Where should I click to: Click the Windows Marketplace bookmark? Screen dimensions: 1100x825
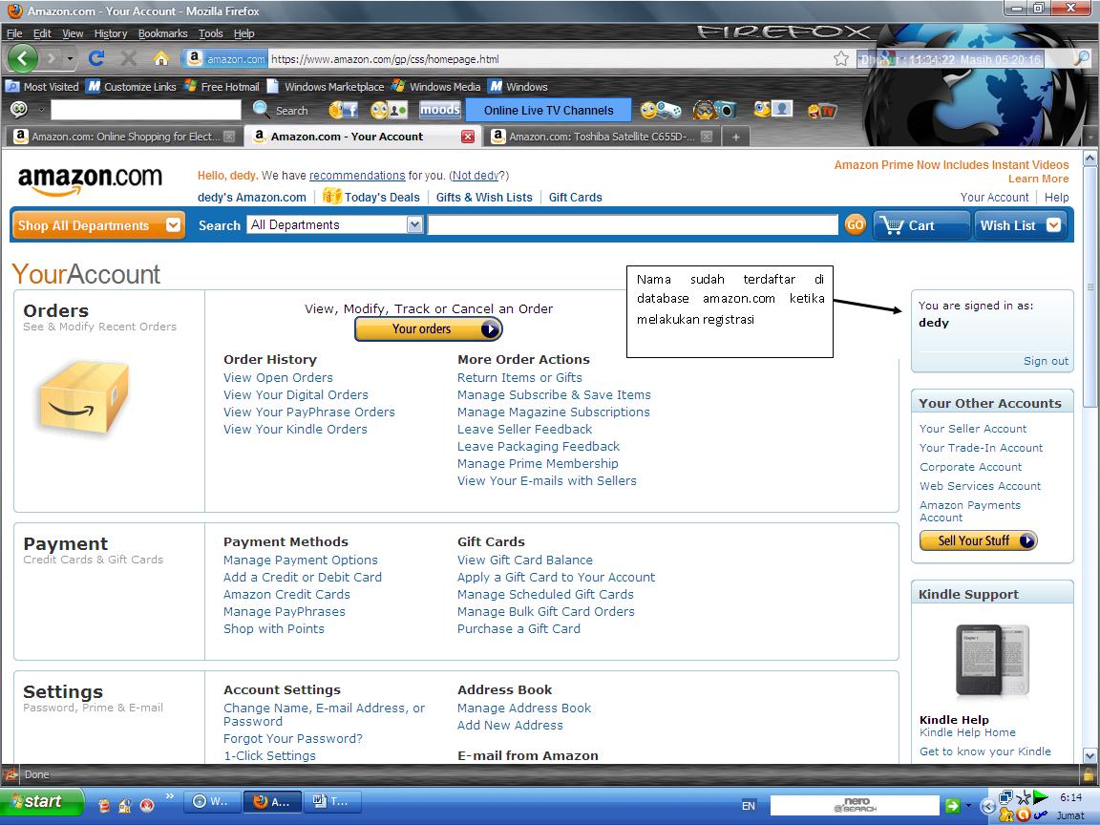point(326,86)
